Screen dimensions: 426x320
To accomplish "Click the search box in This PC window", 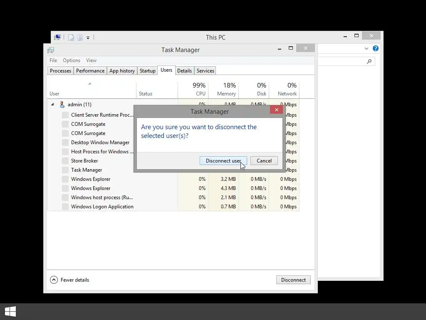I will point(346,62).
